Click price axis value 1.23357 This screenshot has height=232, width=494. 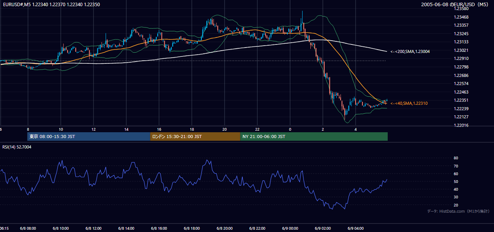coord(461,25)
